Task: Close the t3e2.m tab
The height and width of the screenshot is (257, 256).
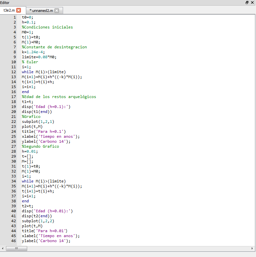Action: point(18,11)
